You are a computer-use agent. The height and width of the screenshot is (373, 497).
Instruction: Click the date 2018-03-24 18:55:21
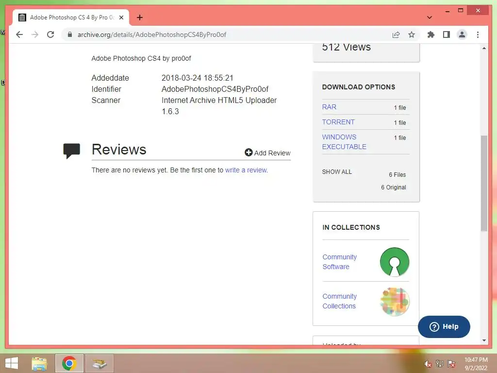198,78
